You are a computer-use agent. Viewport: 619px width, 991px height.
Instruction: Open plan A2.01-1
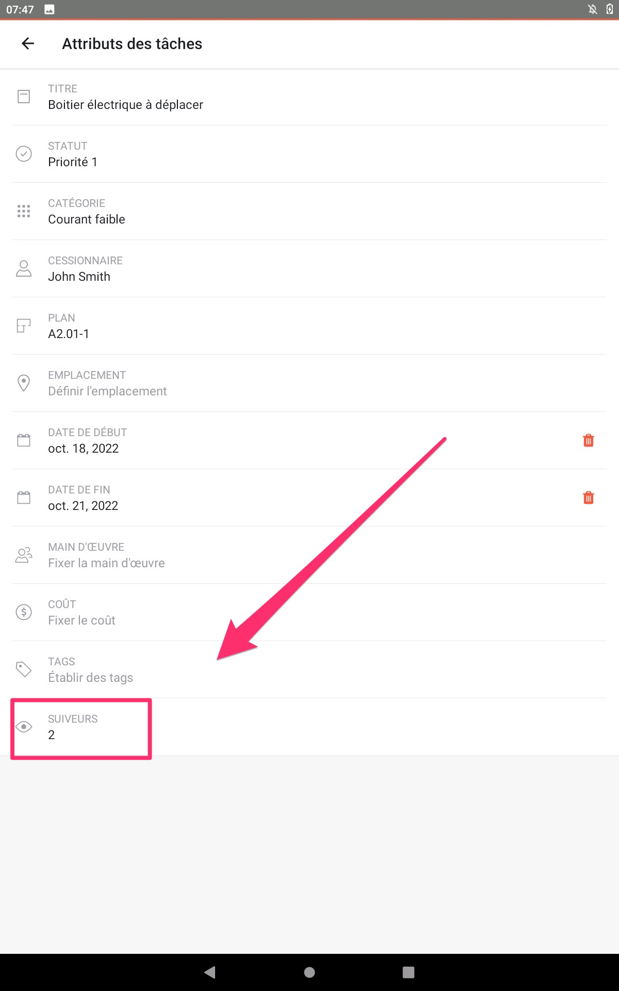click(x=69, y=334)
